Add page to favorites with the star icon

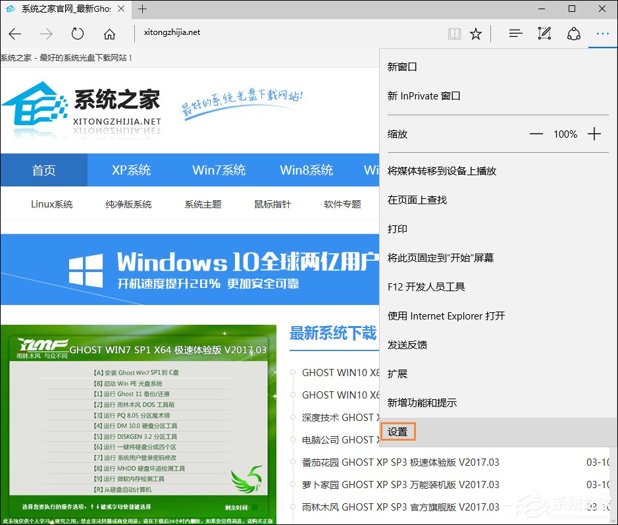476,34
